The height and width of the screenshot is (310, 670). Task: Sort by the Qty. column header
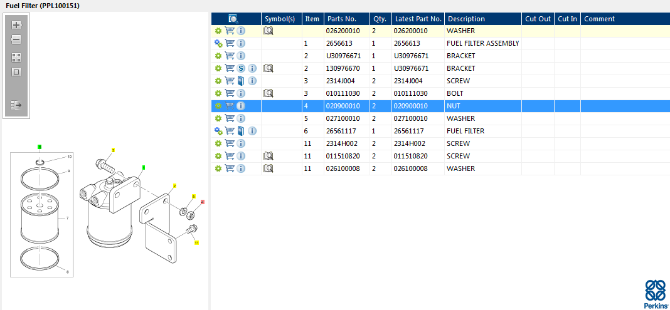pyautogui.click(x=380, y=19)
